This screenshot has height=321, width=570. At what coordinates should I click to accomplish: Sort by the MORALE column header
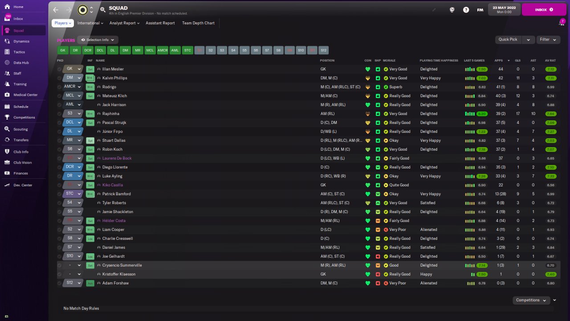point(389,60)
